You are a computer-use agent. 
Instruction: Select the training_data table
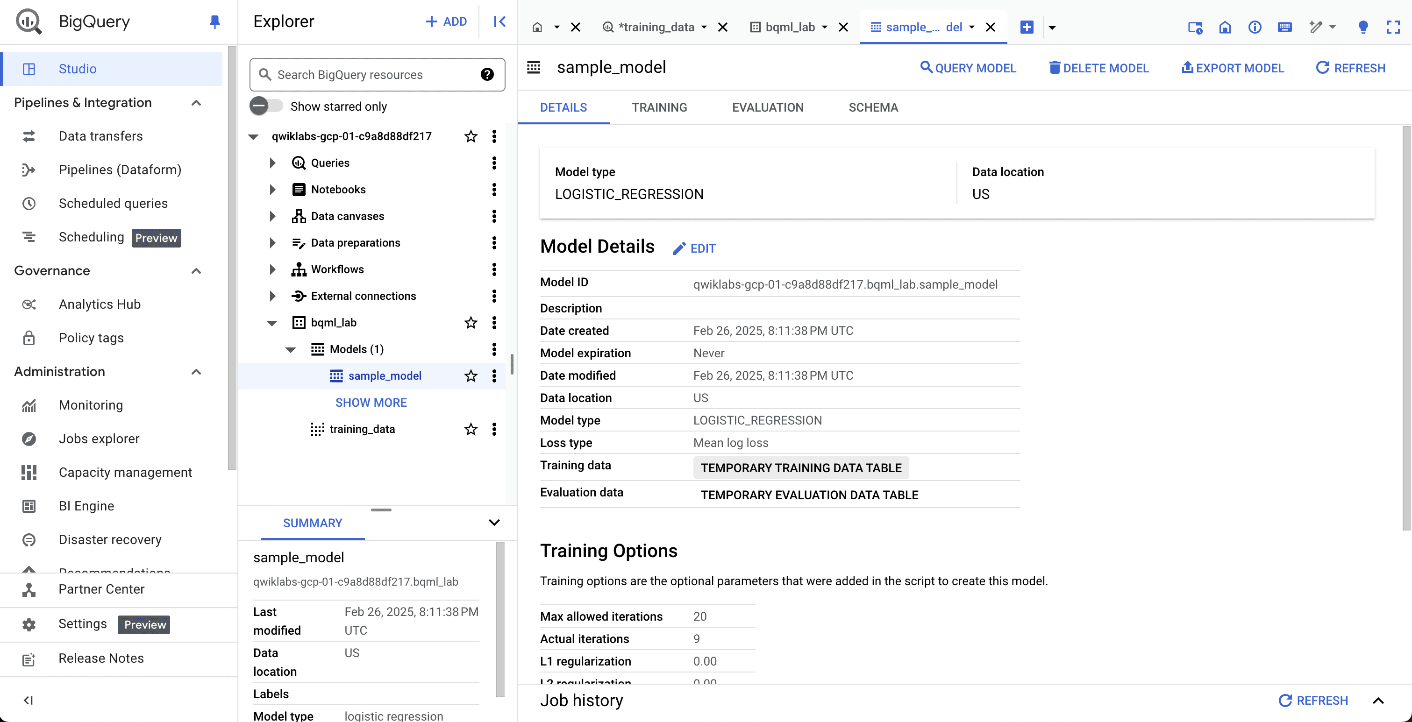(362, 429)
